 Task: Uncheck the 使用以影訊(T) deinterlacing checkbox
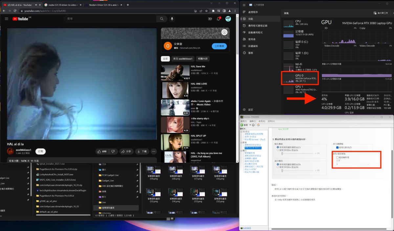tap(337, 148)
